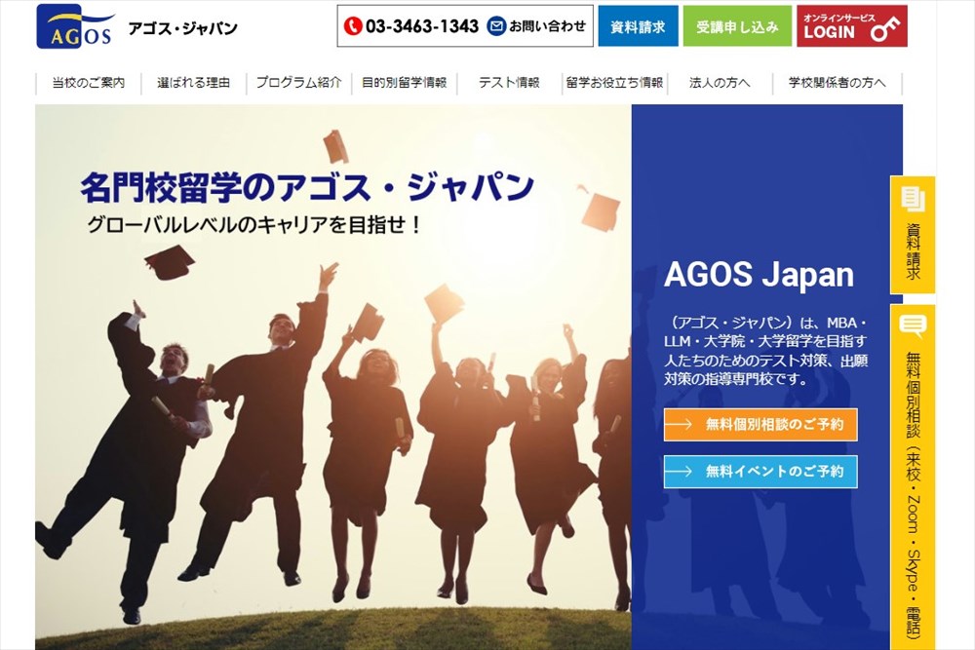The height and width of the screenshot is (650, 975).
Task: Click the 名門校留学のアゴス・ジャパン headline
Action: 307,187
